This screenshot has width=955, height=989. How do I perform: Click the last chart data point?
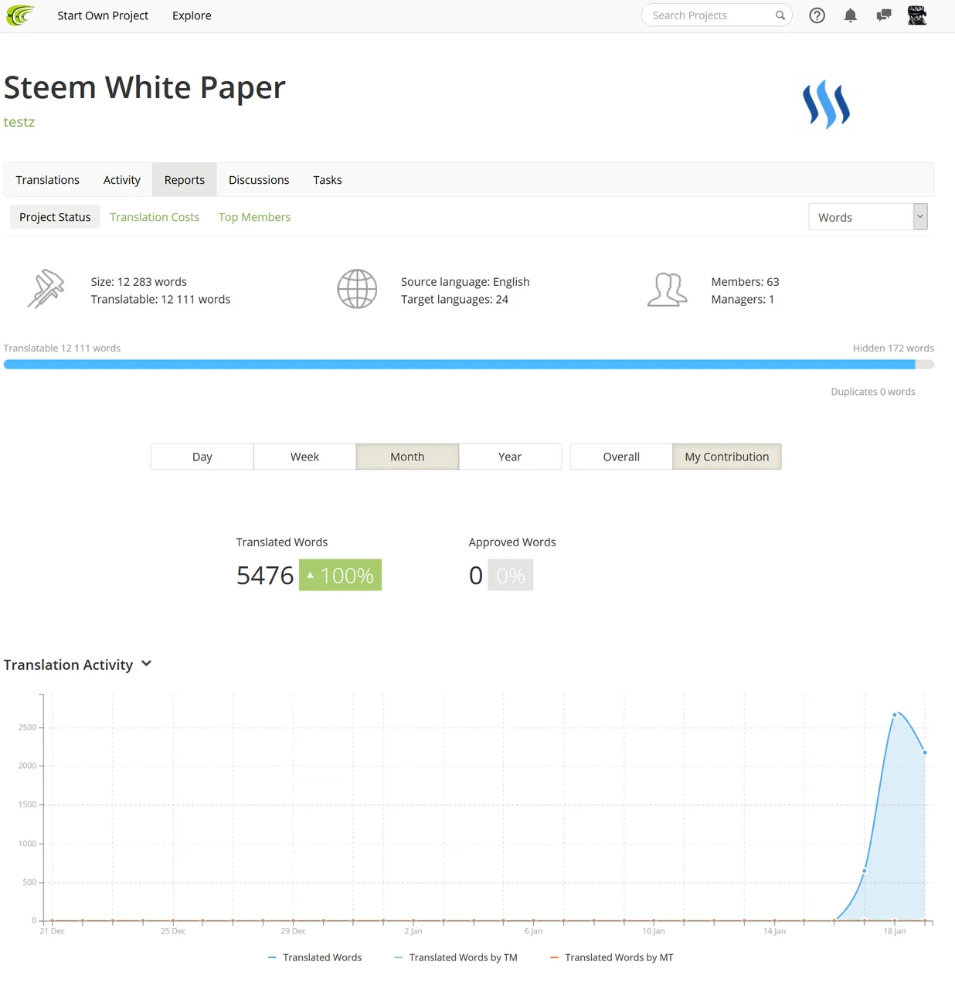click(925, 752)
